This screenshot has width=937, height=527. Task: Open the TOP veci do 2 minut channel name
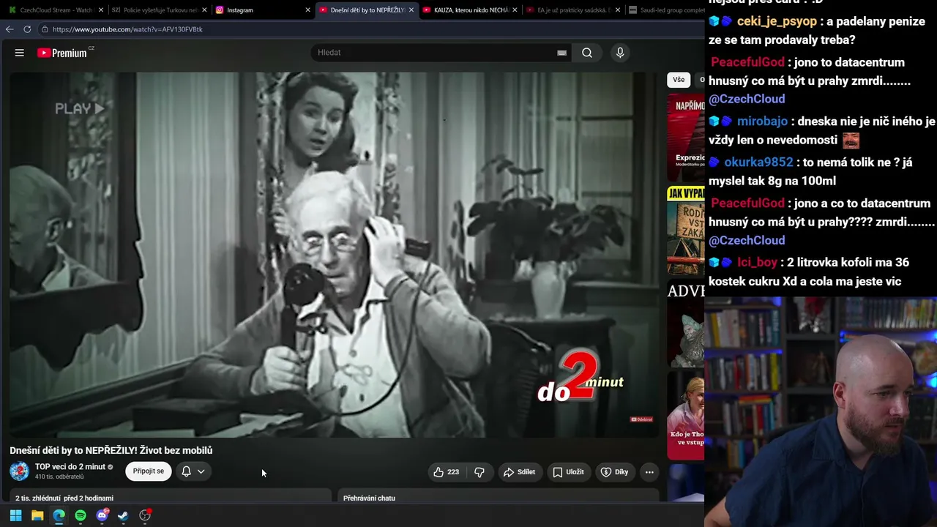70,467
